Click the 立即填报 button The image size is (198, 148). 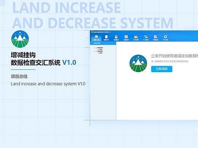pyautogui.click(x=162, y=69)
